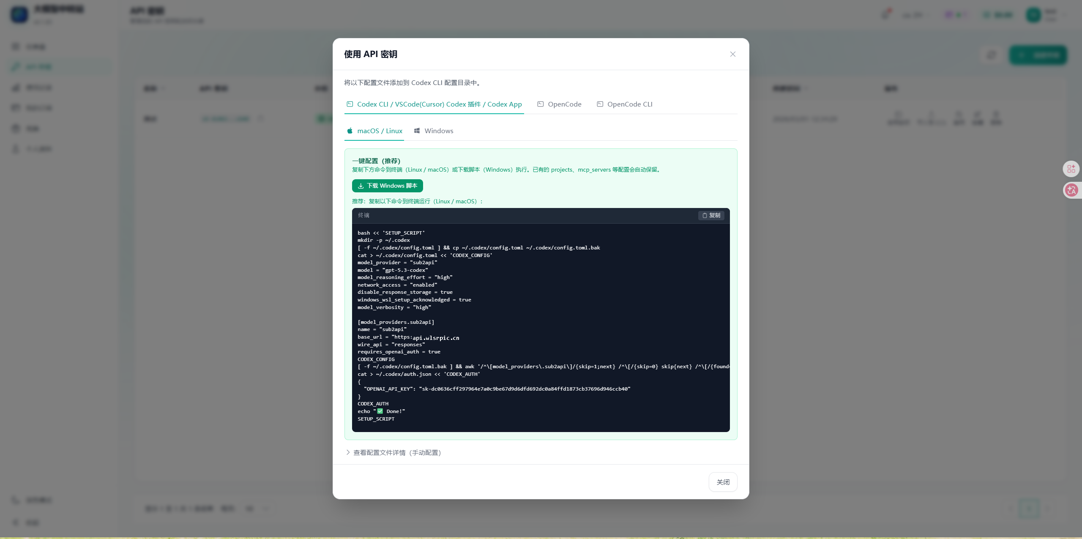The image size is (1082, 539).
Task: Close the API key dialog with X
Action: point(732,54)
